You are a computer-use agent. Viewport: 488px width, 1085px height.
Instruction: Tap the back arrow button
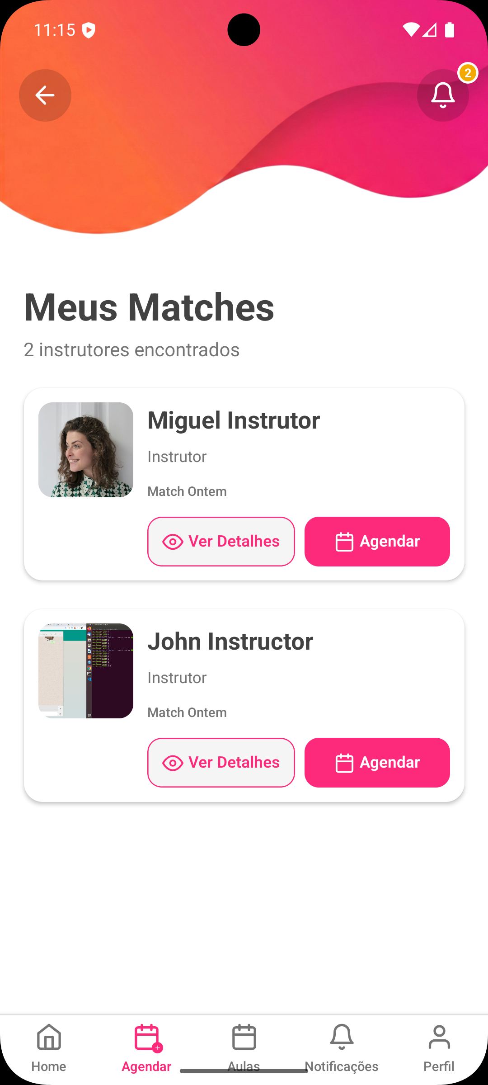tap(45, 95)
